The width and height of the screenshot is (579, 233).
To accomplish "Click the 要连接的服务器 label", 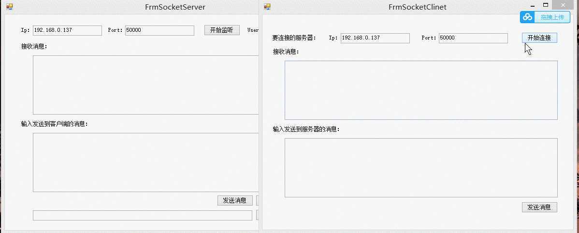I will click(294, 38).
